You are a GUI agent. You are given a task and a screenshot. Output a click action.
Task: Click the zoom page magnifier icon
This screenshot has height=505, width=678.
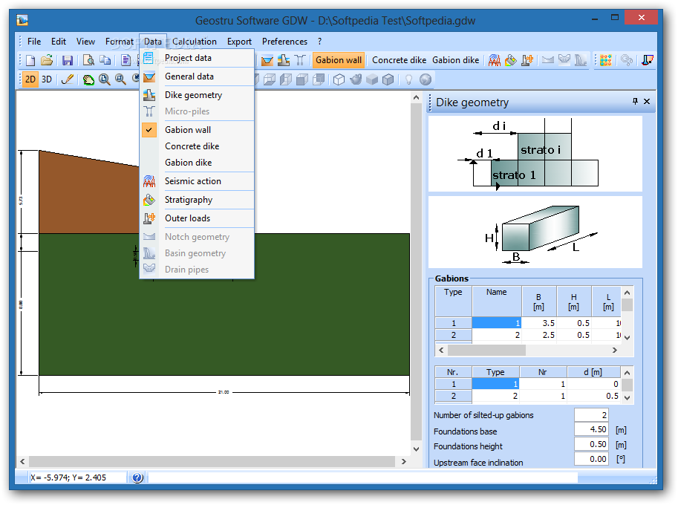(104, 79)
